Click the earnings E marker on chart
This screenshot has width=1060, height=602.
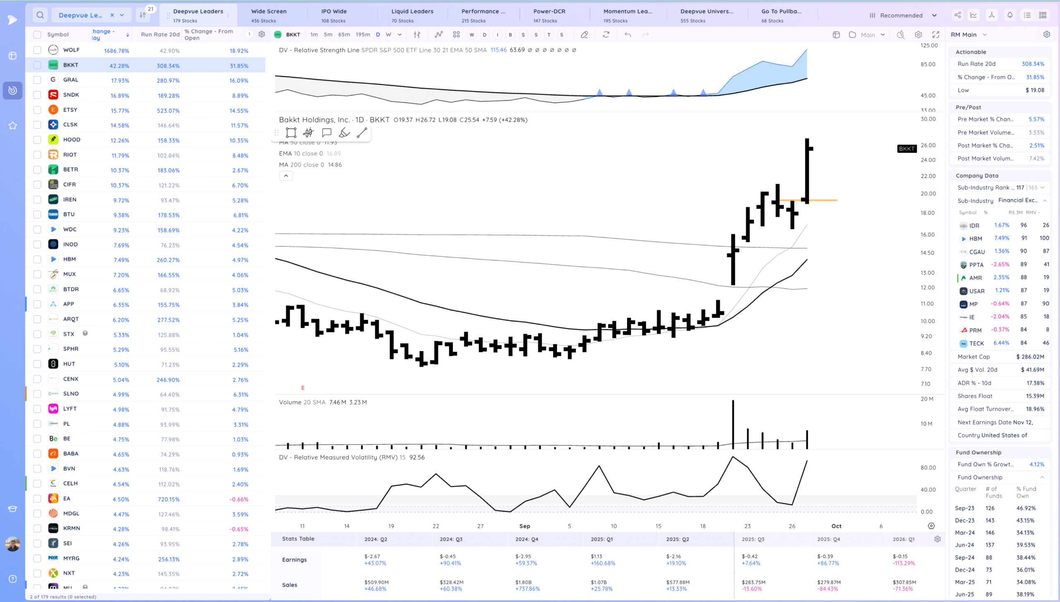(x=303, y=388)
